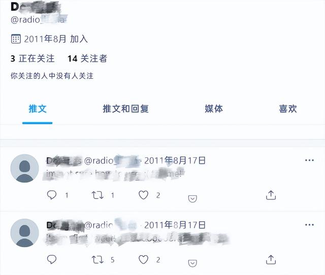Like the first tweet
325x275 pixels.
[143, 195]
